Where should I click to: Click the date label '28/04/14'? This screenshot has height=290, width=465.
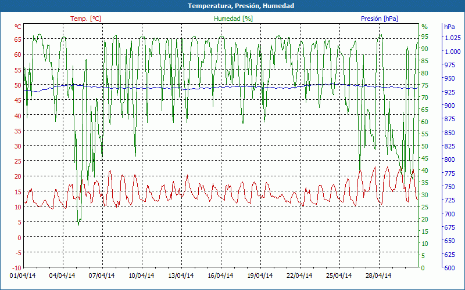tap(378, 275)
